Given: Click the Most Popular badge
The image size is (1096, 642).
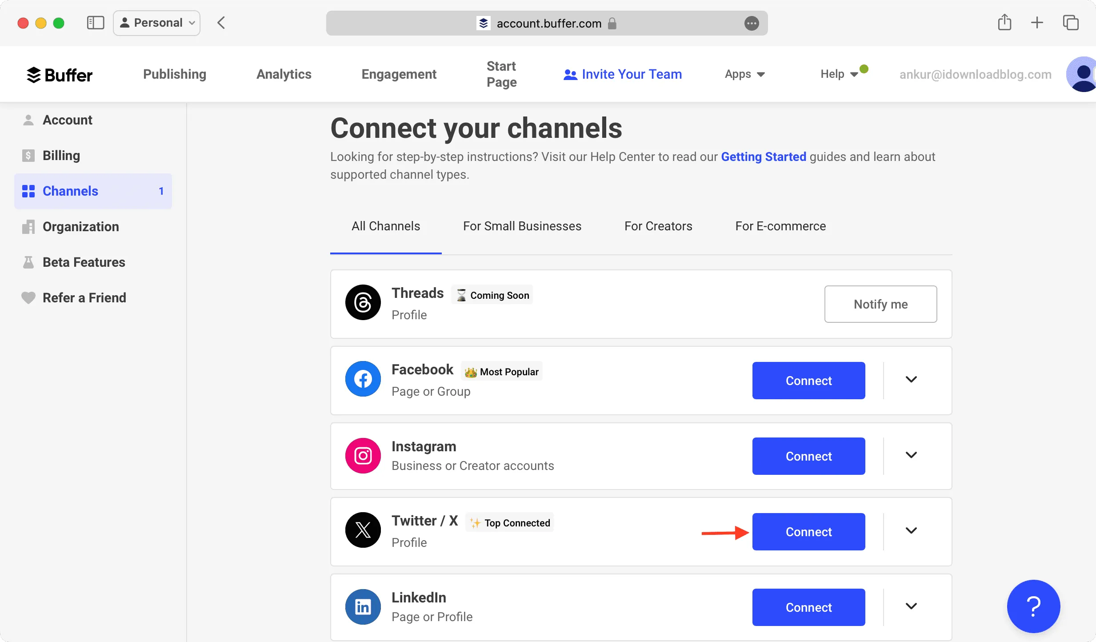Looking at the screenshot, I should click(x=502, y=372).
